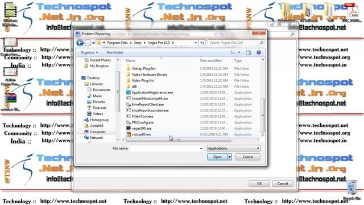Click the vegas100.exe application icon

tap(129, 128)
